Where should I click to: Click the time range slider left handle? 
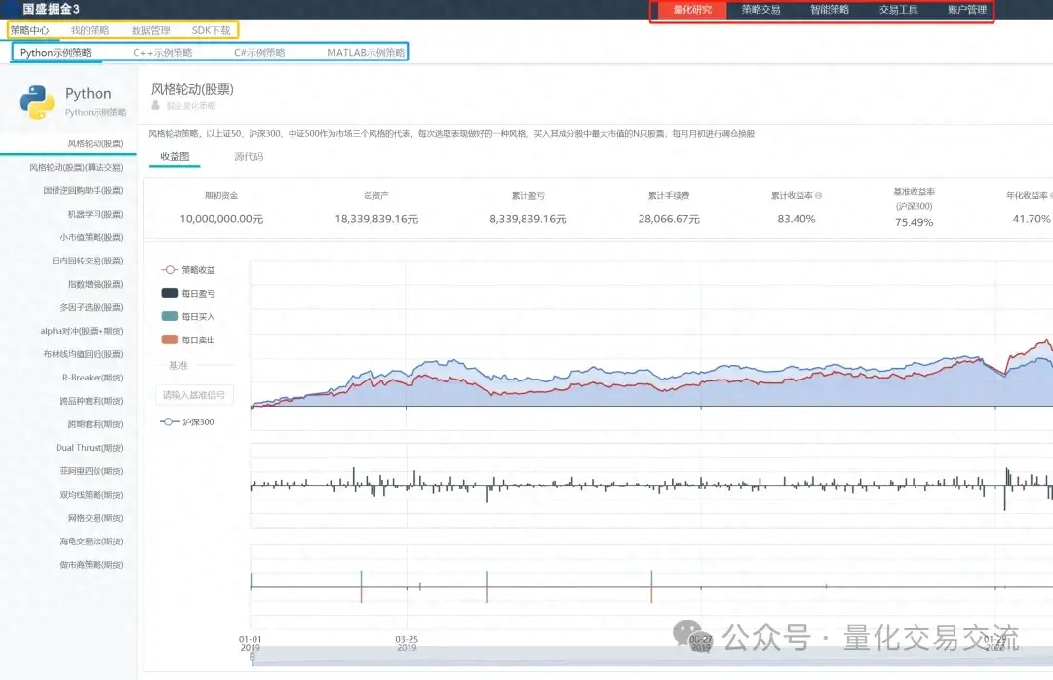point(252,657)
